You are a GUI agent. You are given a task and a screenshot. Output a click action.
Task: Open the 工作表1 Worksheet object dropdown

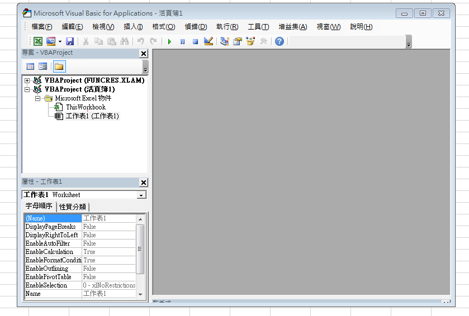coord(141,195)
